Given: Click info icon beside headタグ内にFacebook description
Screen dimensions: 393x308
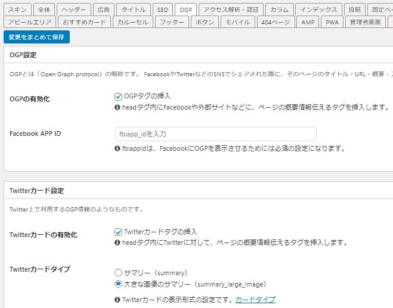Looking at the screenshot, I should (x=117, y=107).
